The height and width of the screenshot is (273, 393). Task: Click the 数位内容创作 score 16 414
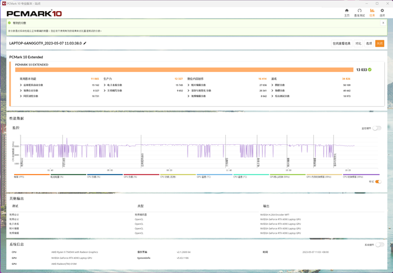pos(262,79)
